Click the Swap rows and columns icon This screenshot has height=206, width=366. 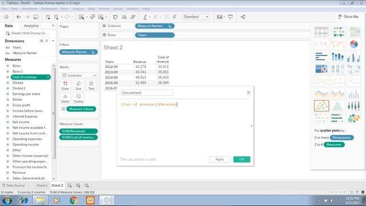(x=116, y=17)
